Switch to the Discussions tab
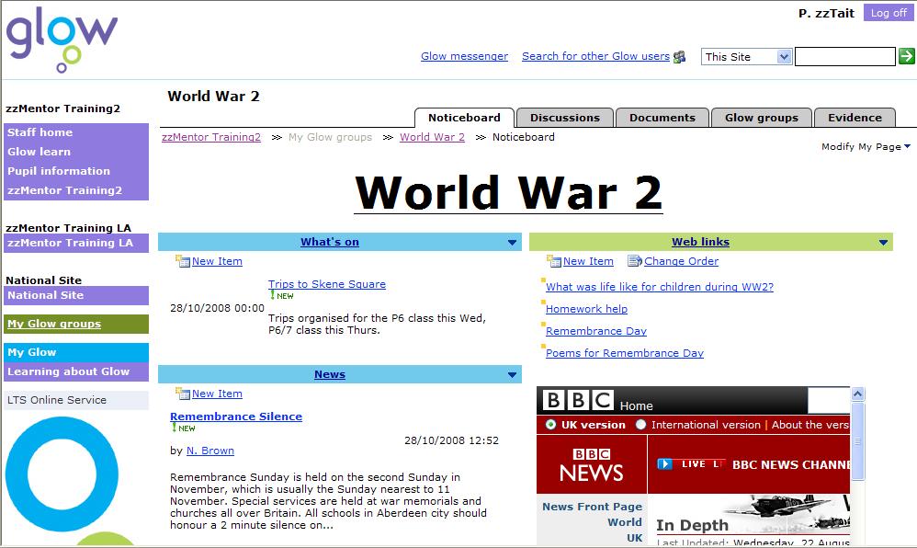This screenshot has height=548, width=917. (565, 118)
